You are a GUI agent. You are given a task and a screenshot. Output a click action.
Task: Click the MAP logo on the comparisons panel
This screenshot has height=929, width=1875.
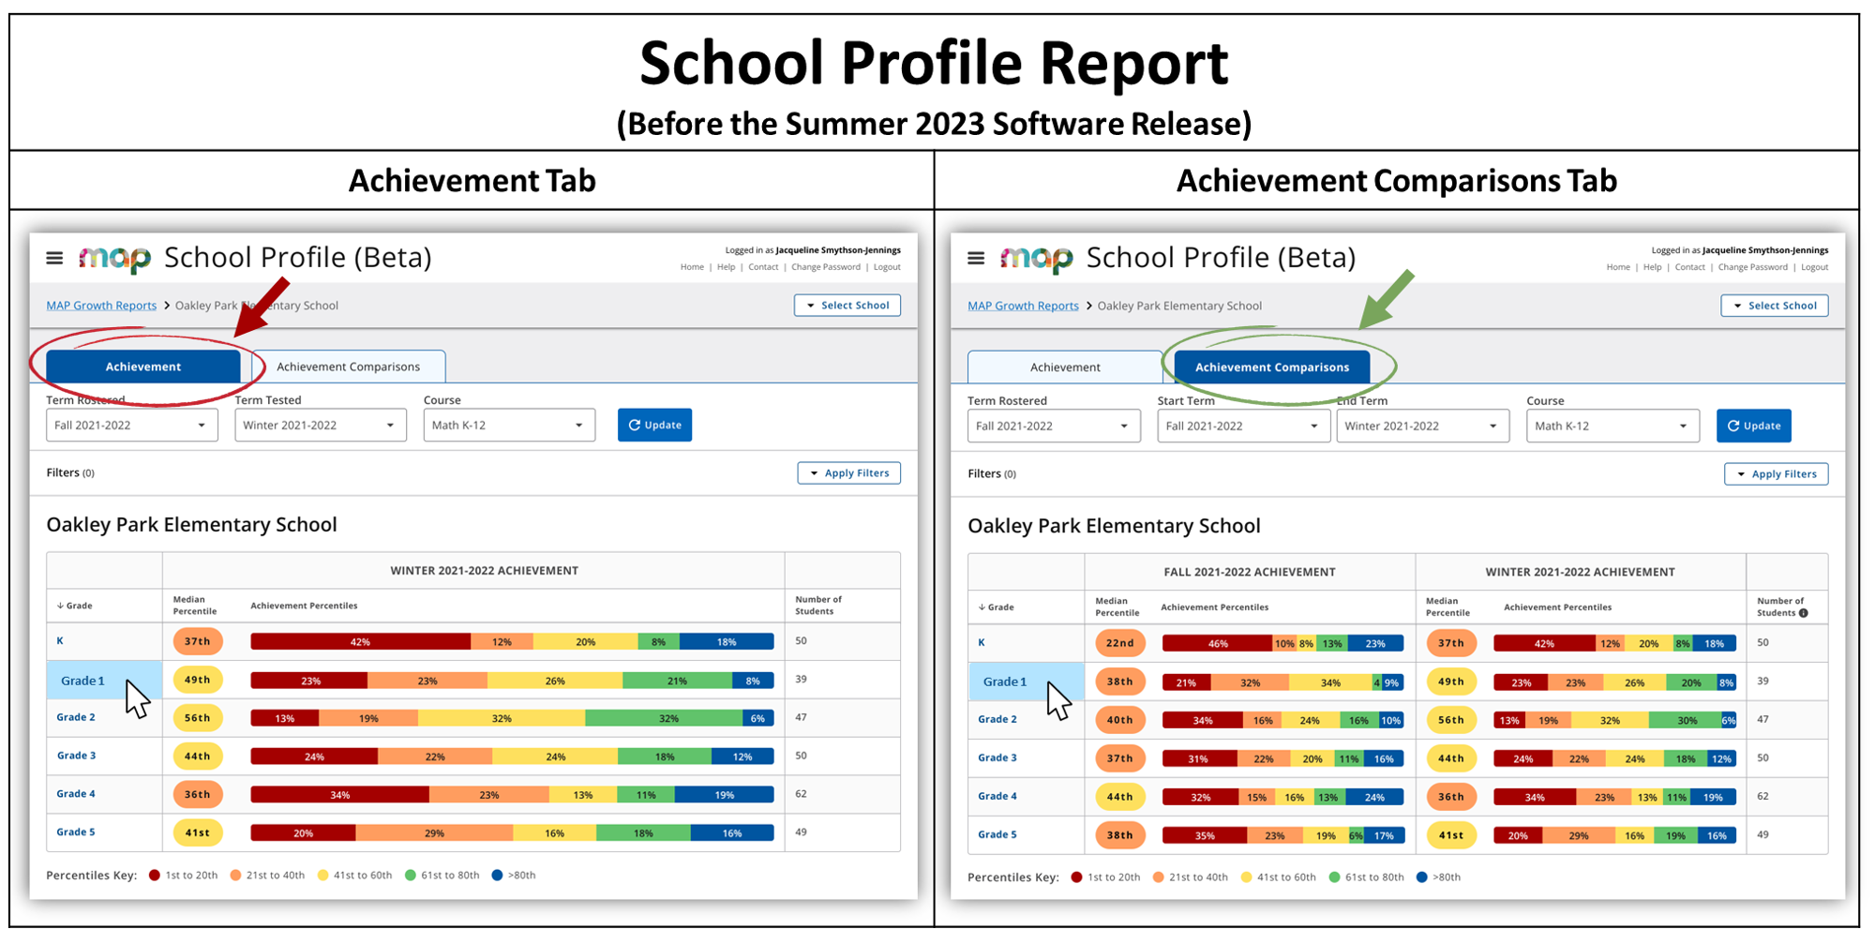point(1038,258)
